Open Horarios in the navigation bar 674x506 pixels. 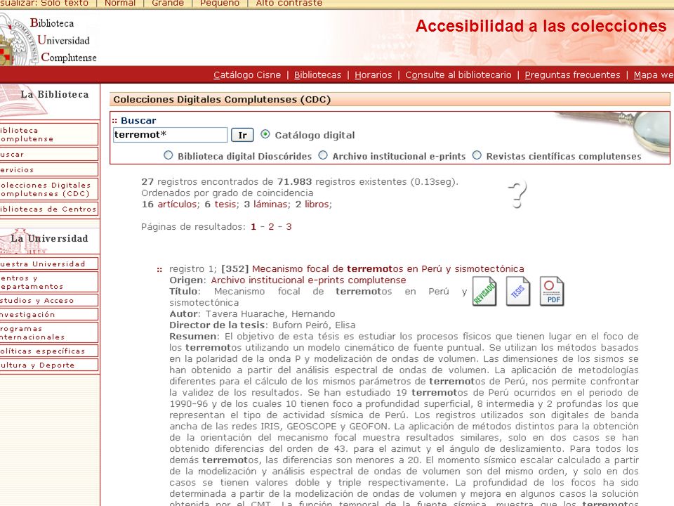373,75
